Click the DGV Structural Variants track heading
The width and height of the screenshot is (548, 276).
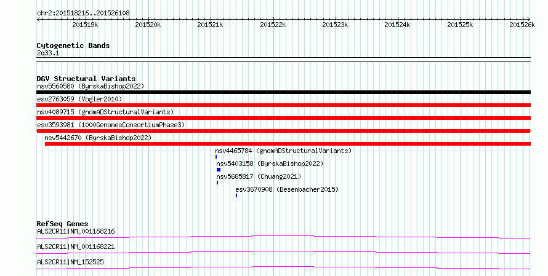click(x=86, y=79)
